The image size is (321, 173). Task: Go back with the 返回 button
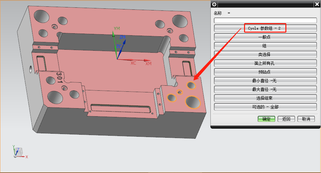coord(286,119)
